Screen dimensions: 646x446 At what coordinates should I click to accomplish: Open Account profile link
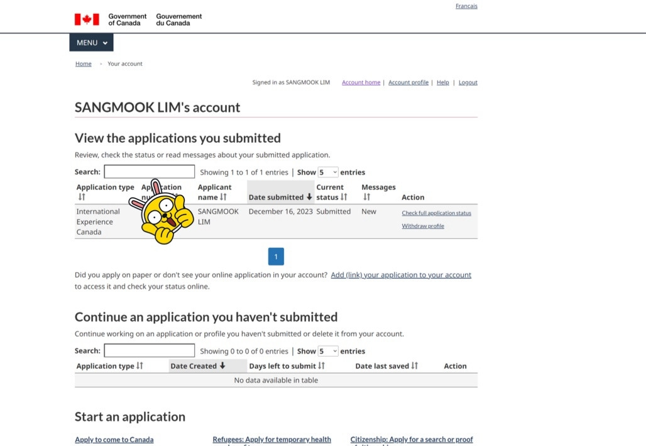pos(408,82)
